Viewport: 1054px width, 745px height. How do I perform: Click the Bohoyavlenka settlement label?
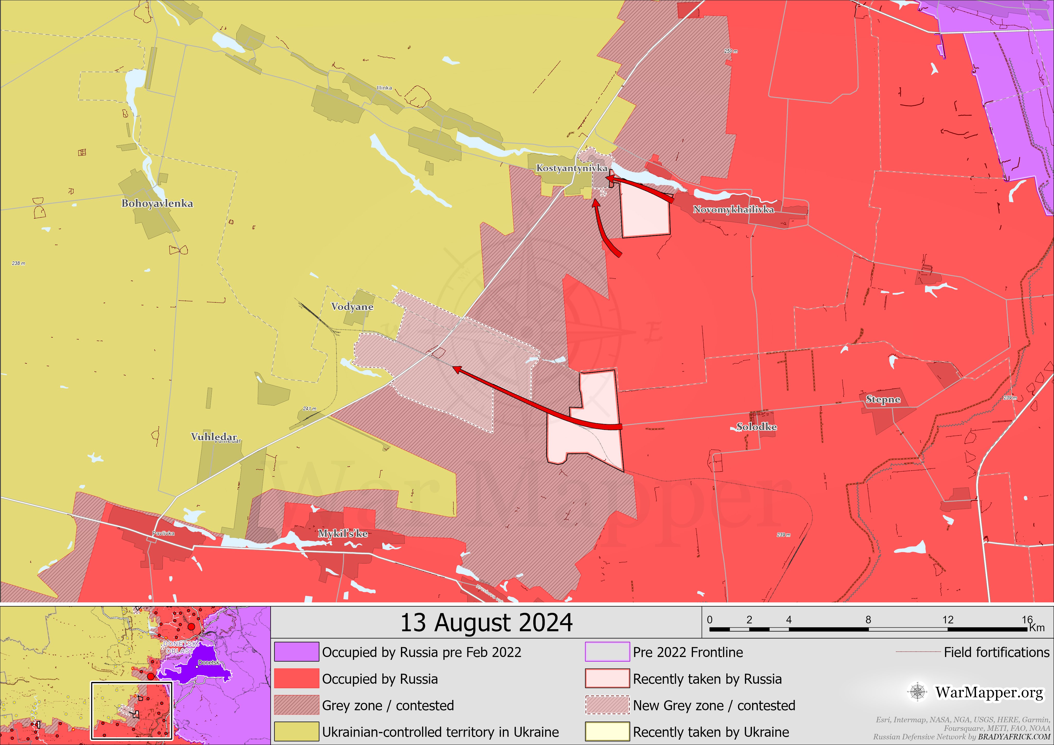(157, 203)
